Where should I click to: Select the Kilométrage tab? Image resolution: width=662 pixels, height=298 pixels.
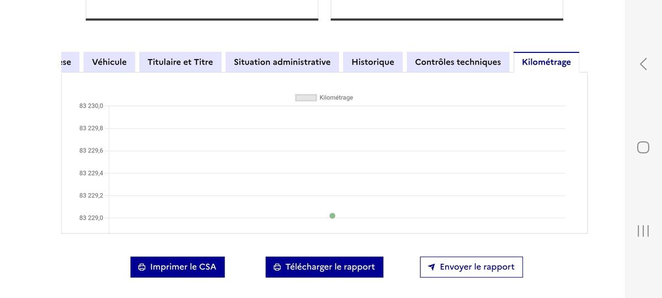[546, 62]
